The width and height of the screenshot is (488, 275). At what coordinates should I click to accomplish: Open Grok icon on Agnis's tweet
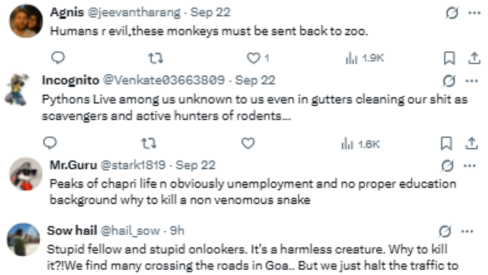(452, 13)
